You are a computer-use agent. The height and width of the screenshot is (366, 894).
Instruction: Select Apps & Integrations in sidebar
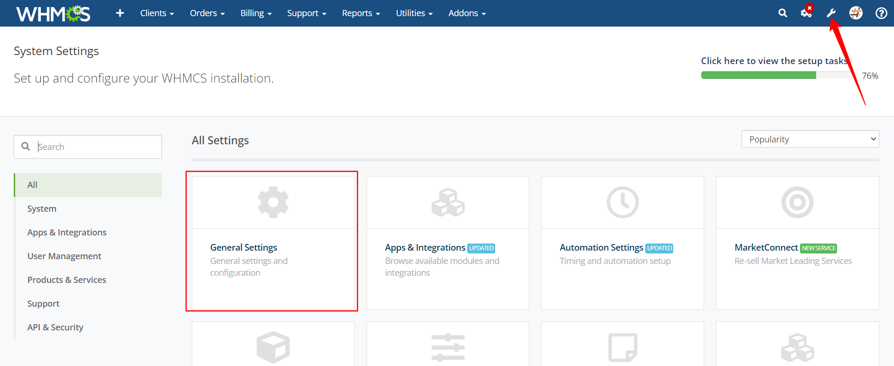[67, 233]
